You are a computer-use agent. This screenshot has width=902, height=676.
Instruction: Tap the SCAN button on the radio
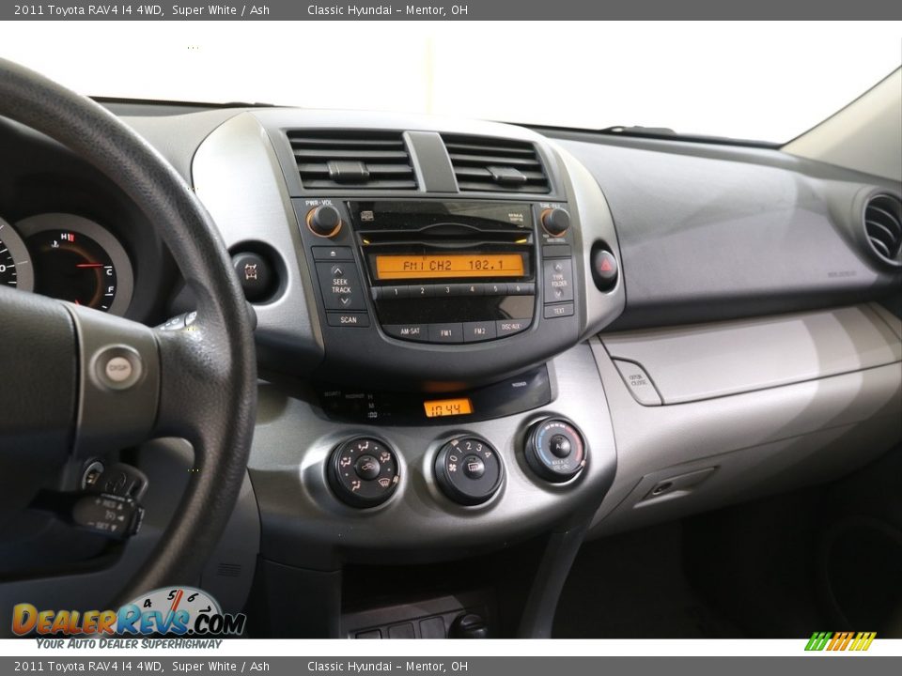[348, 319]
